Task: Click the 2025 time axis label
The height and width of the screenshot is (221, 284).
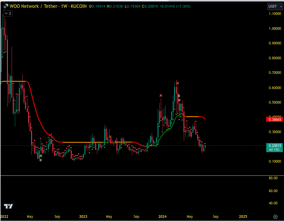Action: point(243,216)
